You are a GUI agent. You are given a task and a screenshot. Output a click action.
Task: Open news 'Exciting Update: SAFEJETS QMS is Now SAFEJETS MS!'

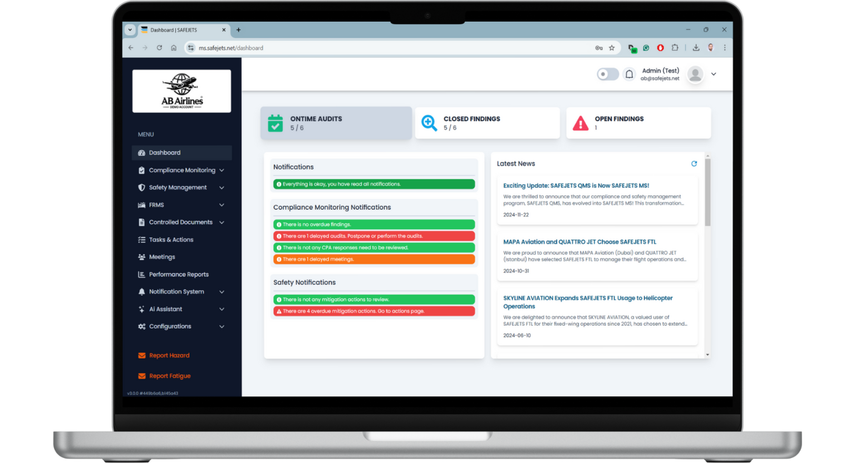576,186
